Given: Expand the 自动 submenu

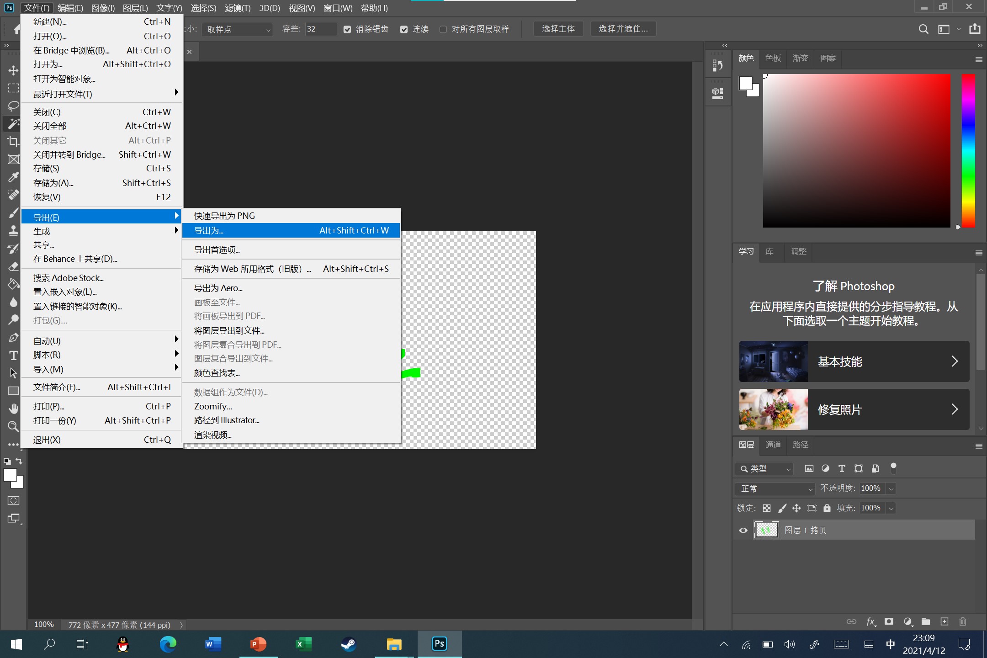Looking at the screenshot, I should click(x=102, y=341).
